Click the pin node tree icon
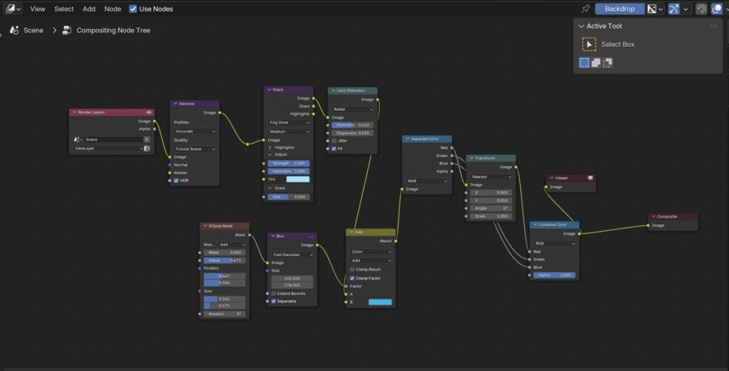729x371 pixels. [x=586, y=9]
